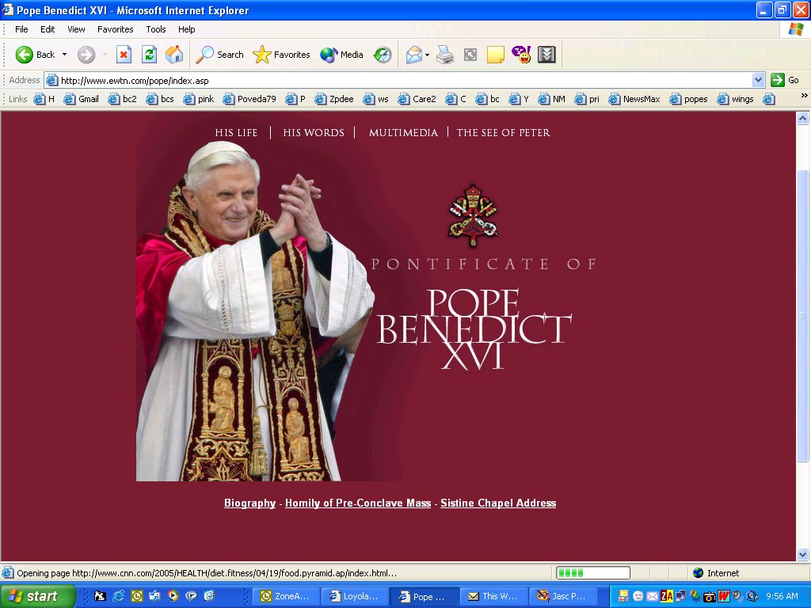Click the Print icon
Screen dimensions: 811x608
445,55
